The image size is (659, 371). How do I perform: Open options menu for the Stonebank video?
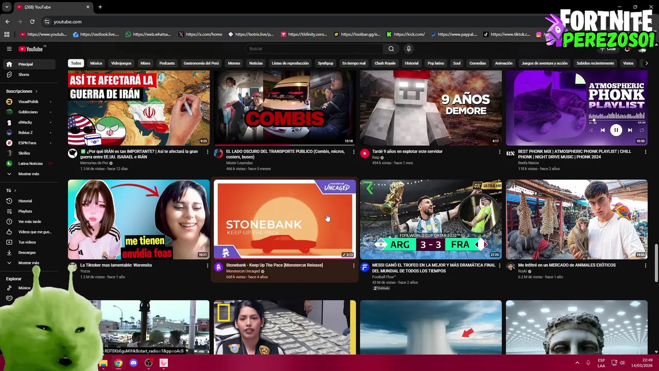point(354,265)
